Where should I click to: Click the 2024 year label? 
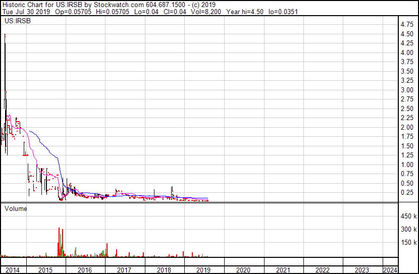pyautogui.click(x=390, y=270)
